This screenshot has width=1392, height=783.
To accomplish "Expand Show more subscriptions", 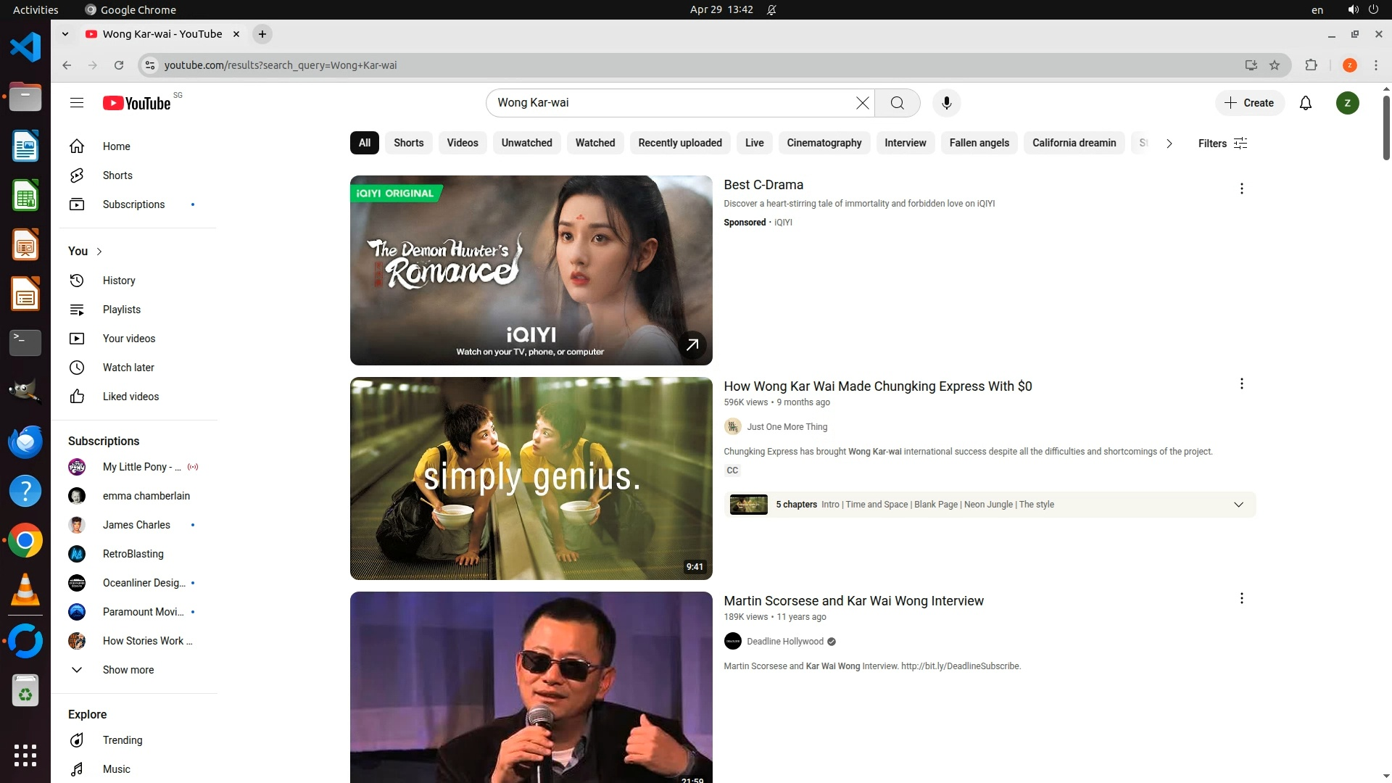I will pos(128,670).
